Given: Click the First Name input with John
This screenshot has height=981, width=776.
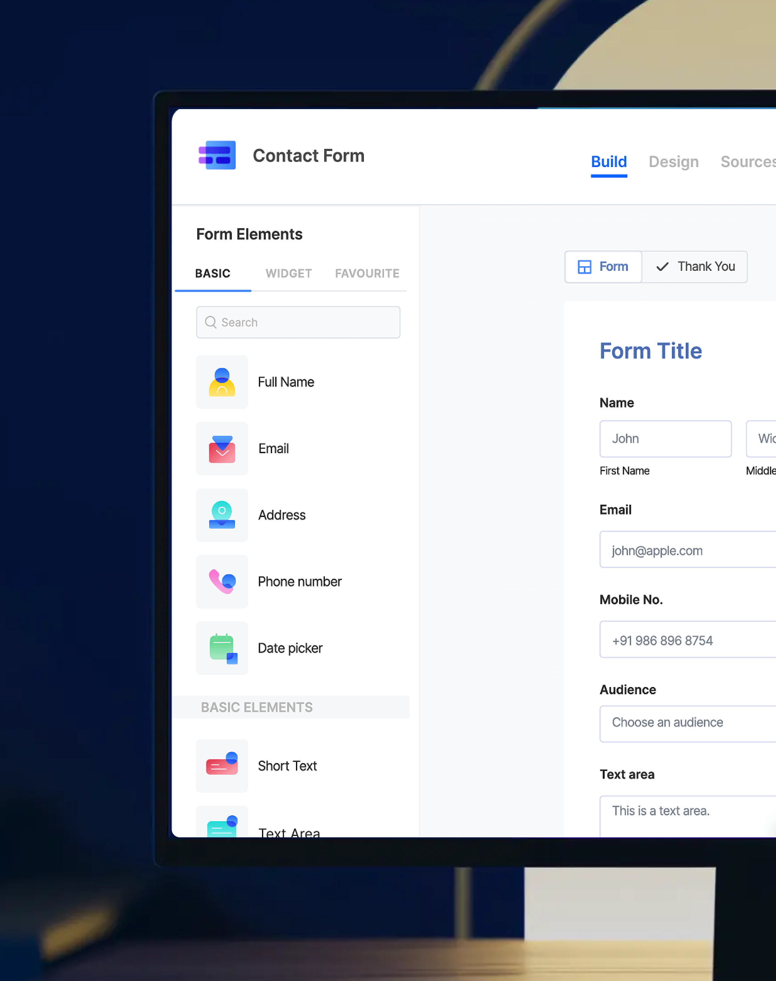Looking at the screenshot, I should click(x=665, y=438).
